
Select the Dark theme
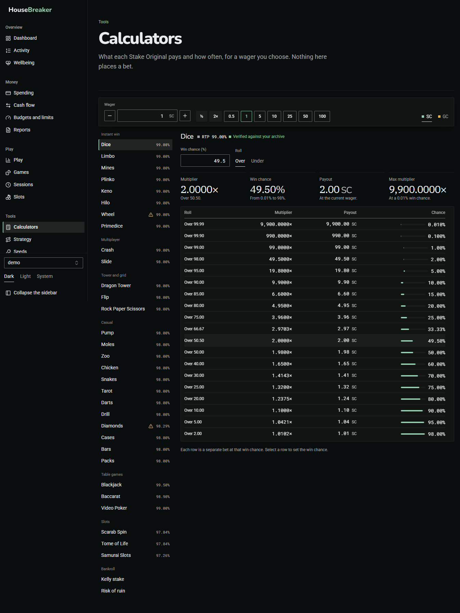point(9,277)
